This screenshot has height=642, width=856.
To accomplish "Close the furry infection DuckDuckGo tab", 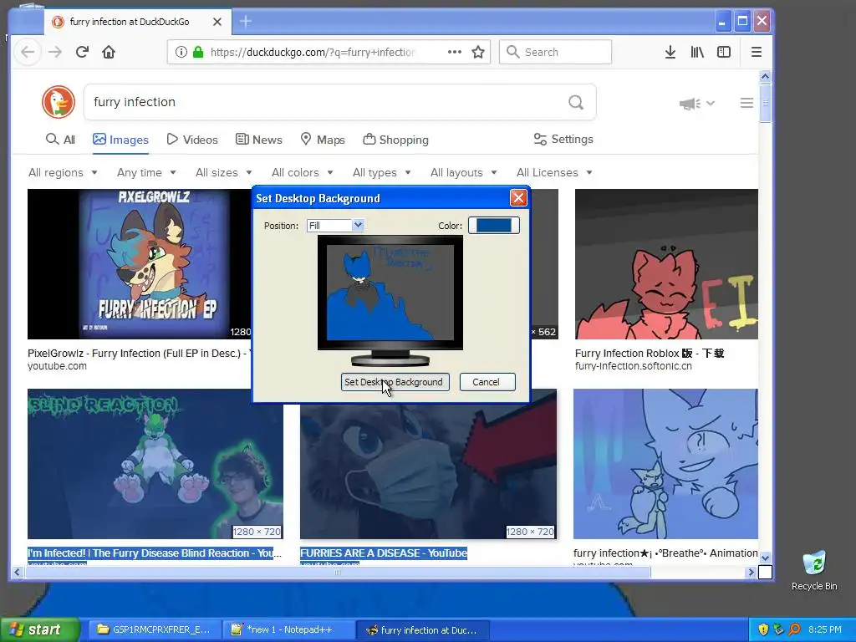I will [217, 22].
